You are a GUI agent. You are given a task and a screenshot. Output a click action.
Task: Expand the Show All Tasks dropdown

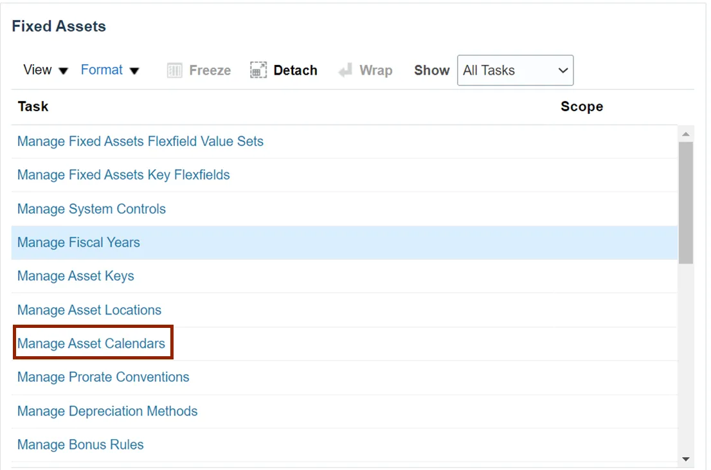click(515, 70)
